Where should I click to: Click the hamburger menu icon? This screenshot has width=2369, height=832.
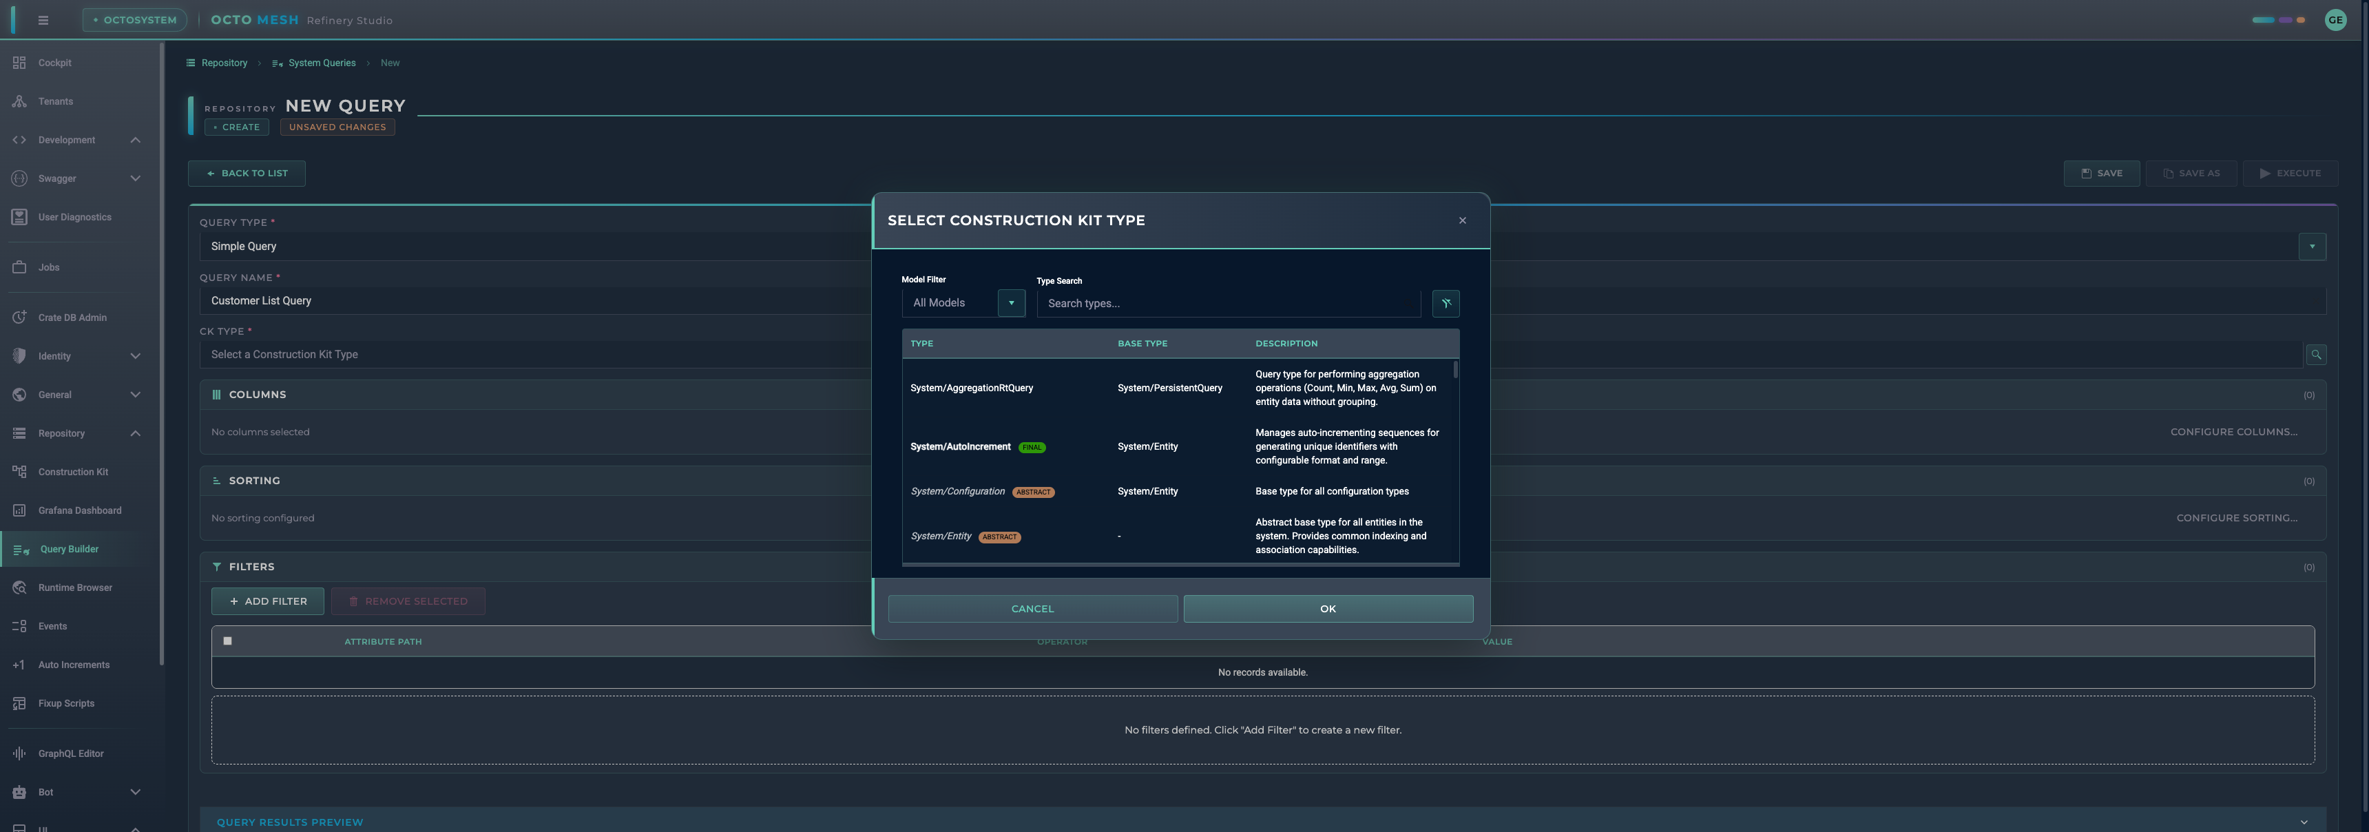coord(43,20)
